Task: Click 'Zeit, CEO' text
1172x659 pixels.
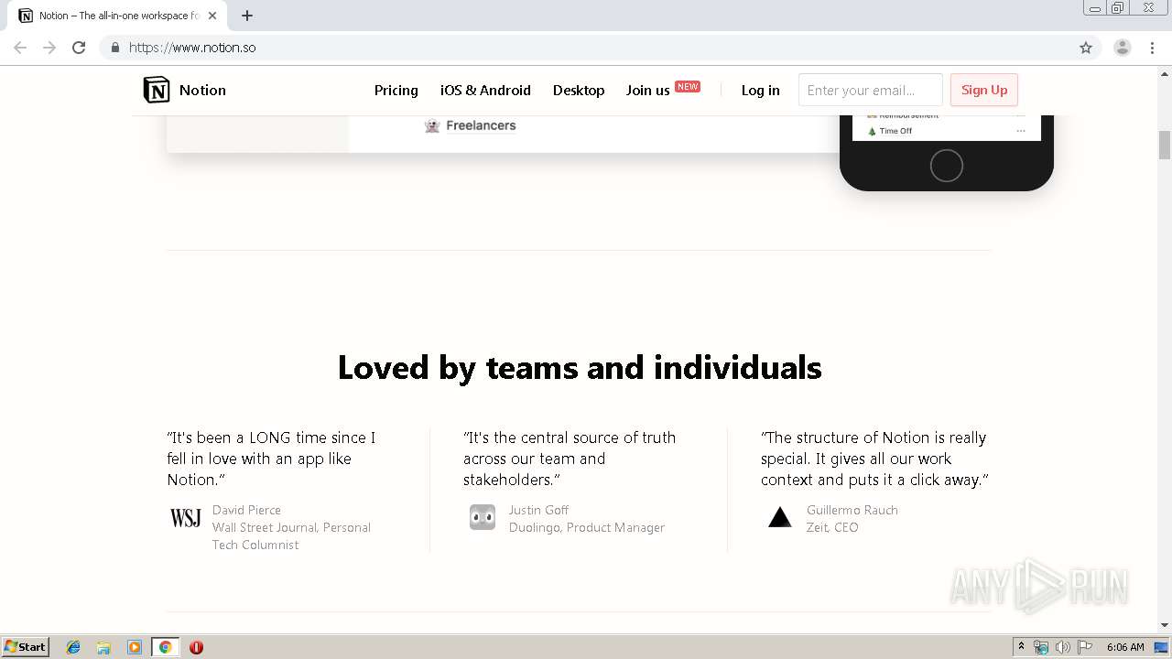Action: click(832, 527)
